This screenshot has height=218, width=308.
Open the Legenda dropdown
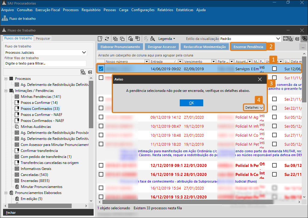[166, 39]
